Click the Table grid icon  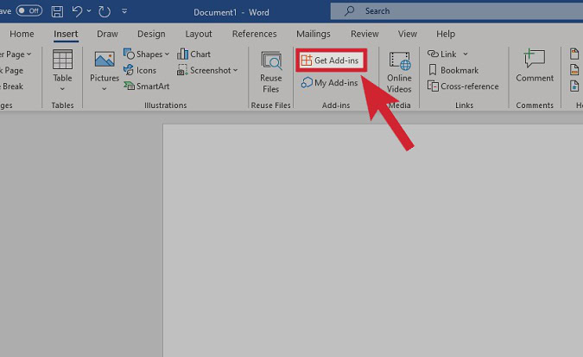(62, 60)
